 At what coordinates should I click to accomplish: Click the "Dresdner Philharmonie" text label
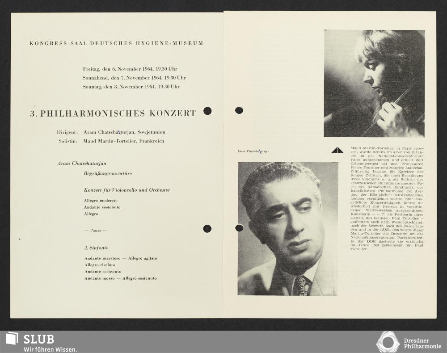pos(422,343)
